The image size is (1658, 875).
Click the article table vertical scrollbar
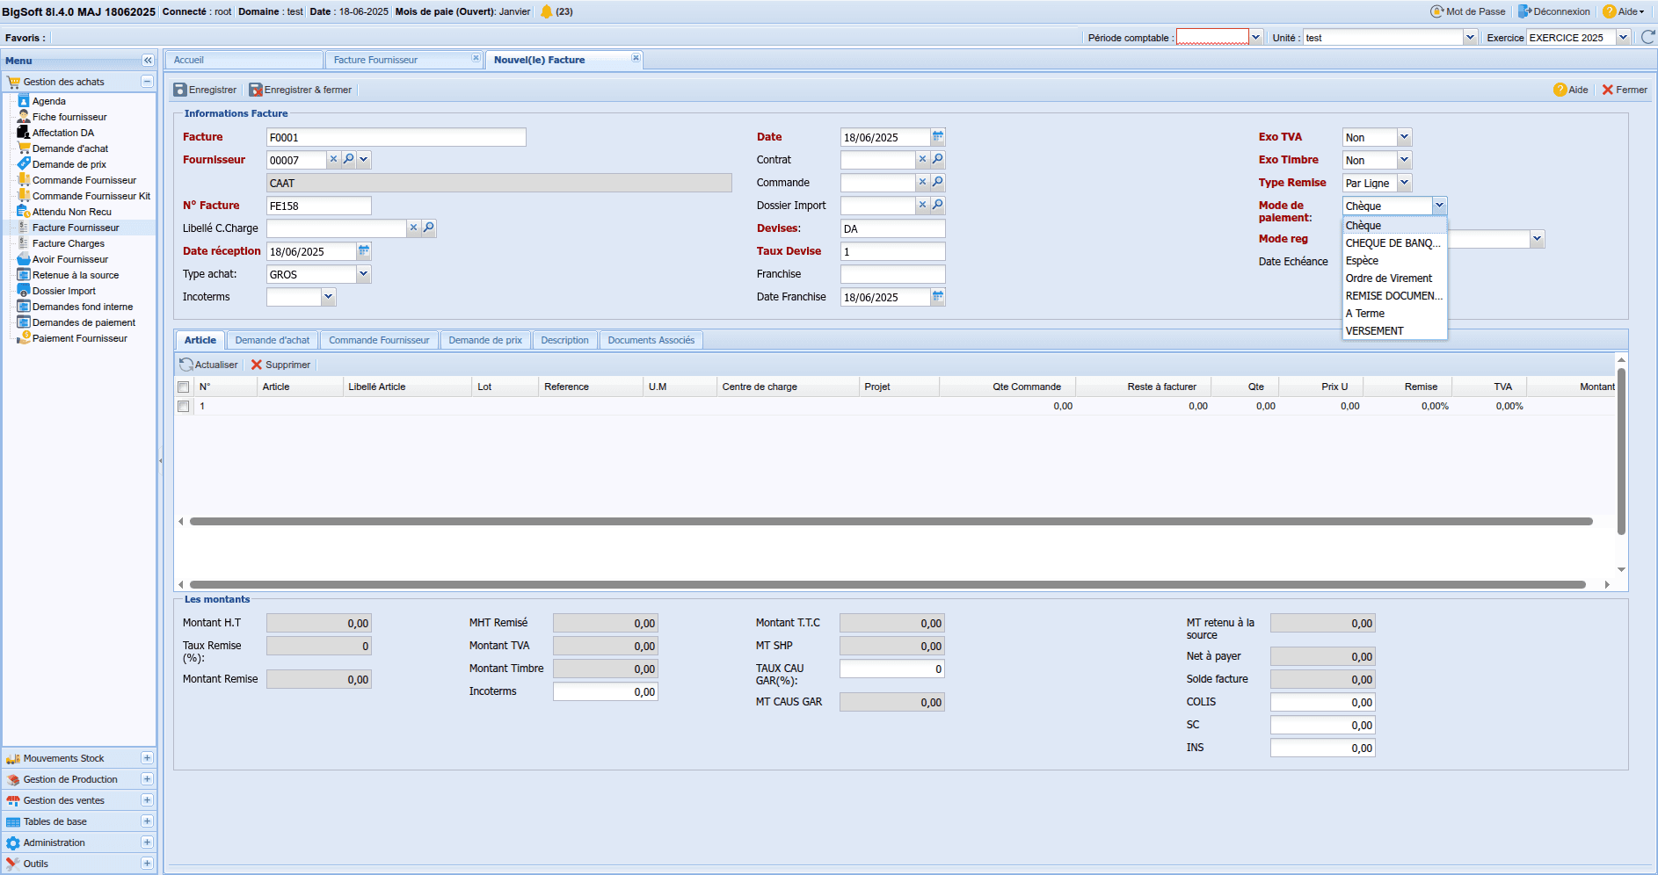pyautogui.click(x=1621, y=452)
